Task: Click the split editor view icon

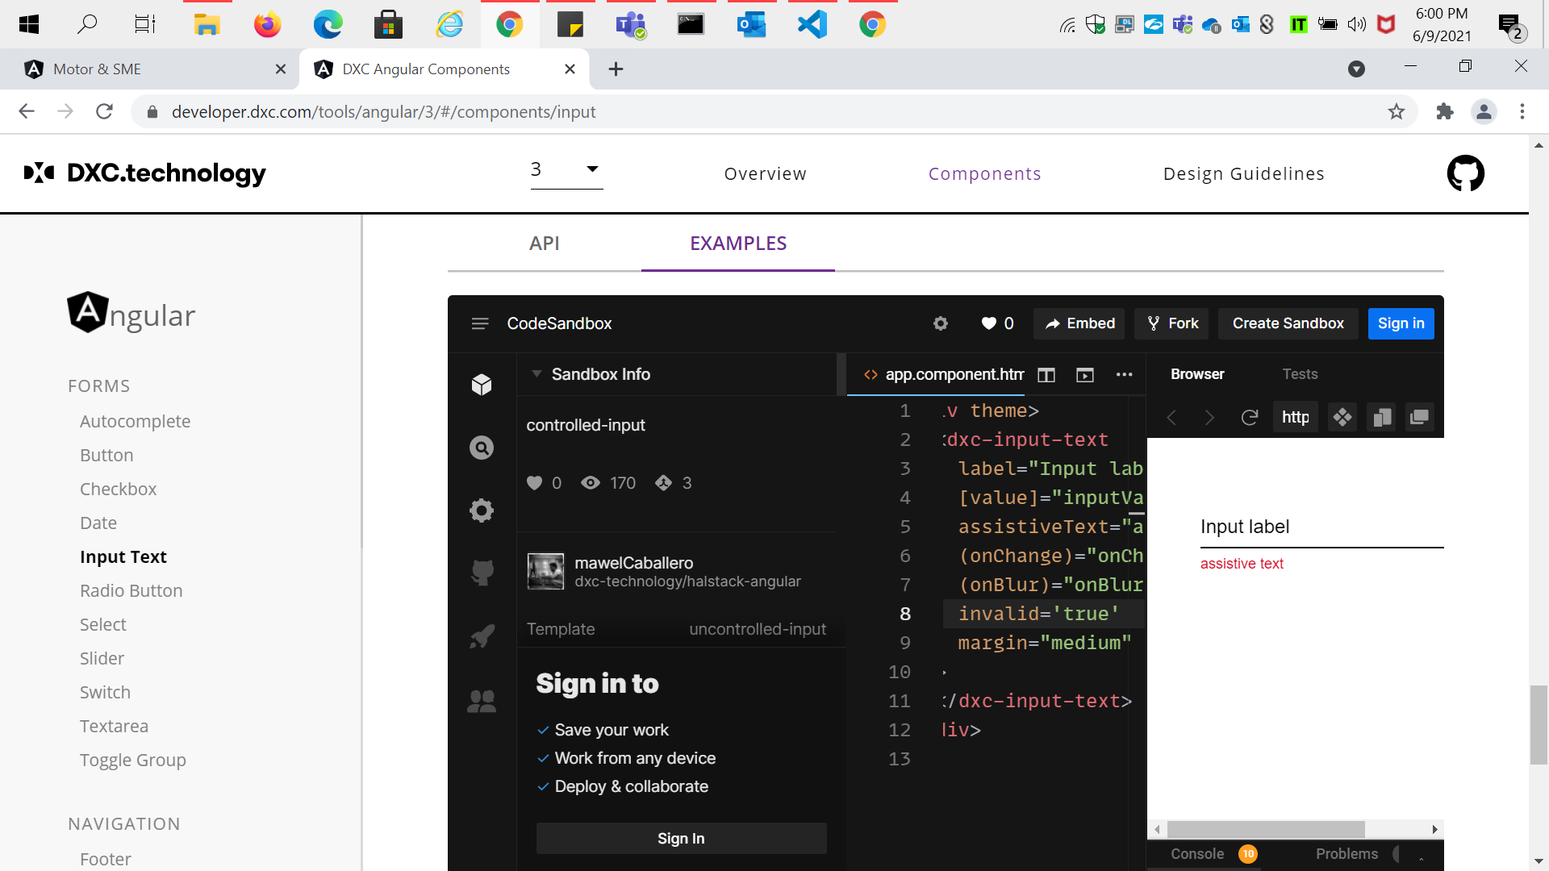Action: coord(1046,374)
